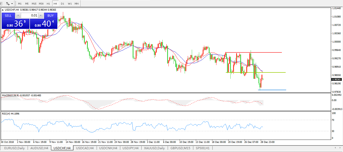The image size is (343, 152).
Task: Open the SP500,H1 chart tab
Action: [202, 148]
